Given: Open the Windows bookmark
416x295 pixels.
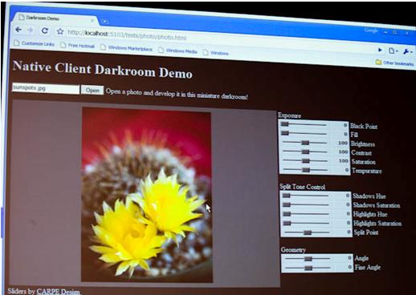Looking at the screenshot, I should (x=216, y=53).
